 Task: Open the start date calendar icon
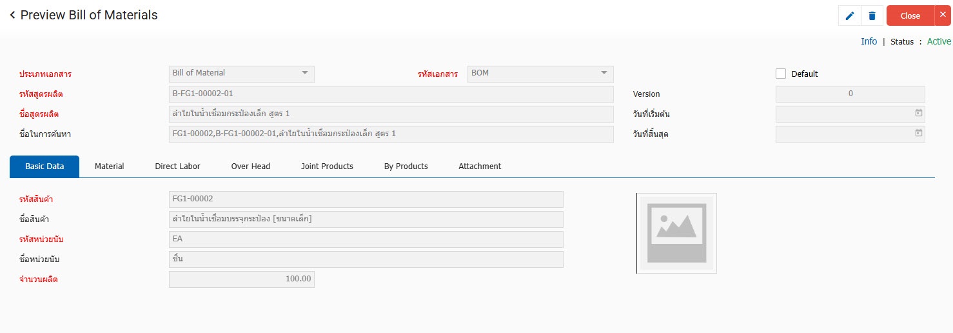tap(918, 113)
